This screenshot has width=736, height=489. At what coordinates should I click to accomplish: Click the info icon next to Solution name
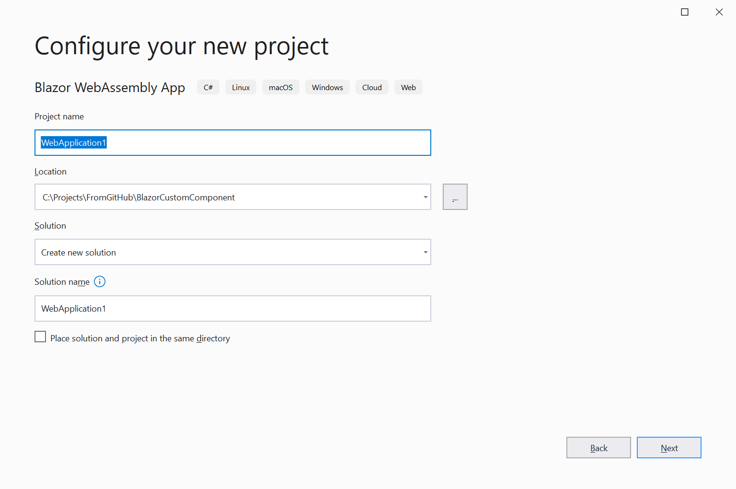(100, 281)
